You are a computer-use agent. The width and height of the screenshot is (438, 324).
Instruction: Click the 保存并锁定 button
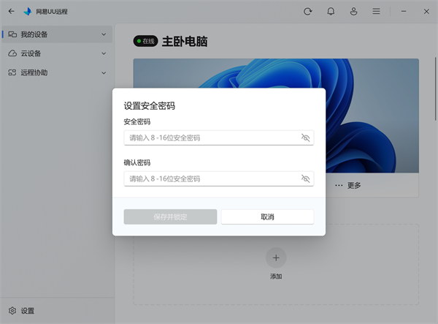(x=170, y=217)
